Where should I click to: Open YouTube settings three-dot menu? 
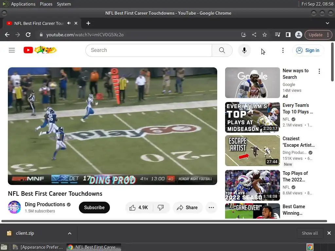coord(283,50)
